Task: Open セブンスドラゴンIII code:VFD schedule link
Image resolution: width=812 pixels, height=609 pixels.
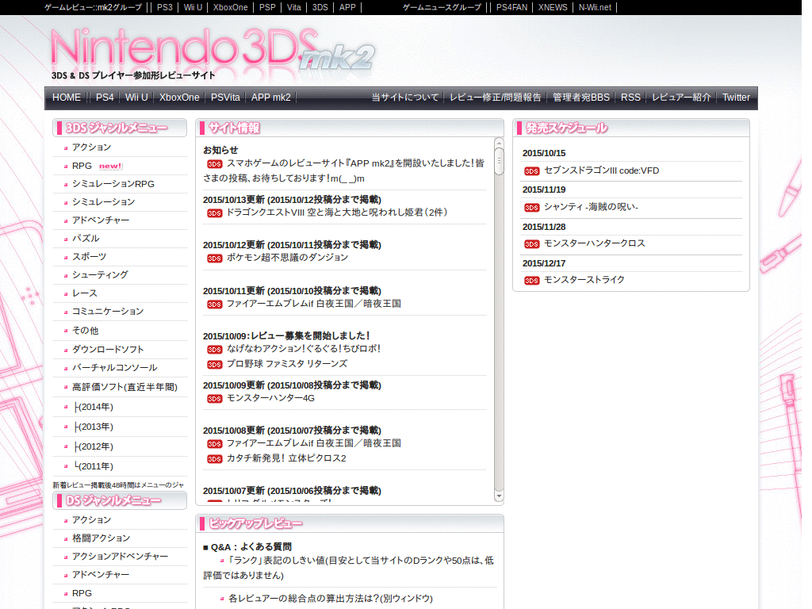Action: pyautogui.click(x=601, y=171)
